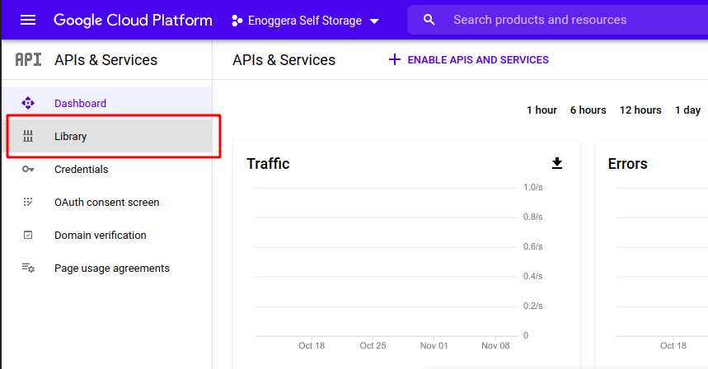This screenshot has height=369, width=708.
Task: Click the Errors chart title
Action: 627,164
